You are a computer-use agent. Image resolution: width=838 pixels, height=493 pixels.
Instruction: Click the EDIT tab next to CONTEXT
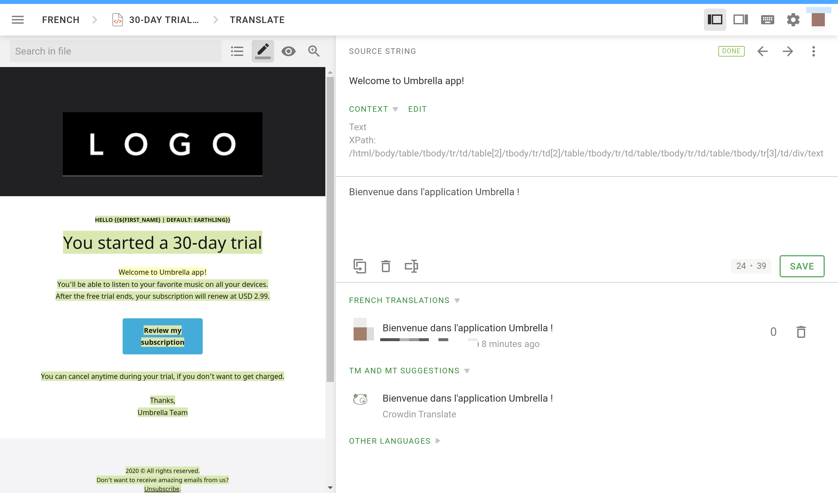coord(417,109)
